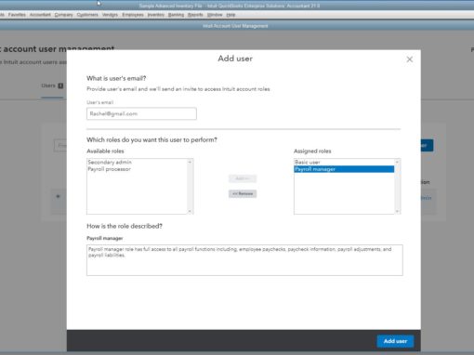Open the Accountant menu
The height and width of the screenshot is (355, 474).
40,15
